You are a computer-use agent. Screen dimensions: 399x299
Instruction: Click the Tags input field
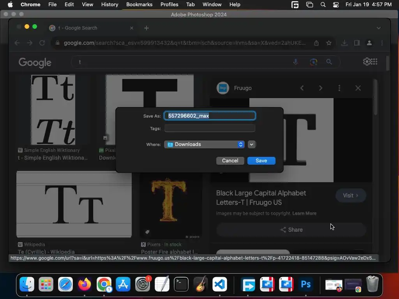[x=210, y=128]
